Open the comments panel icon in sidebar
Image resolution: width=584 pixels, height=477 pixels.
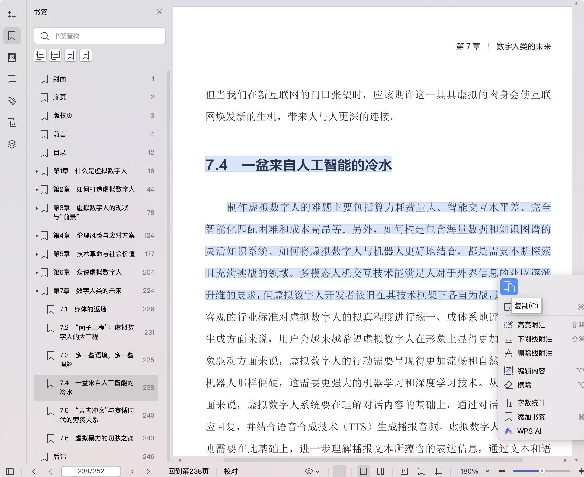point(12,79)
